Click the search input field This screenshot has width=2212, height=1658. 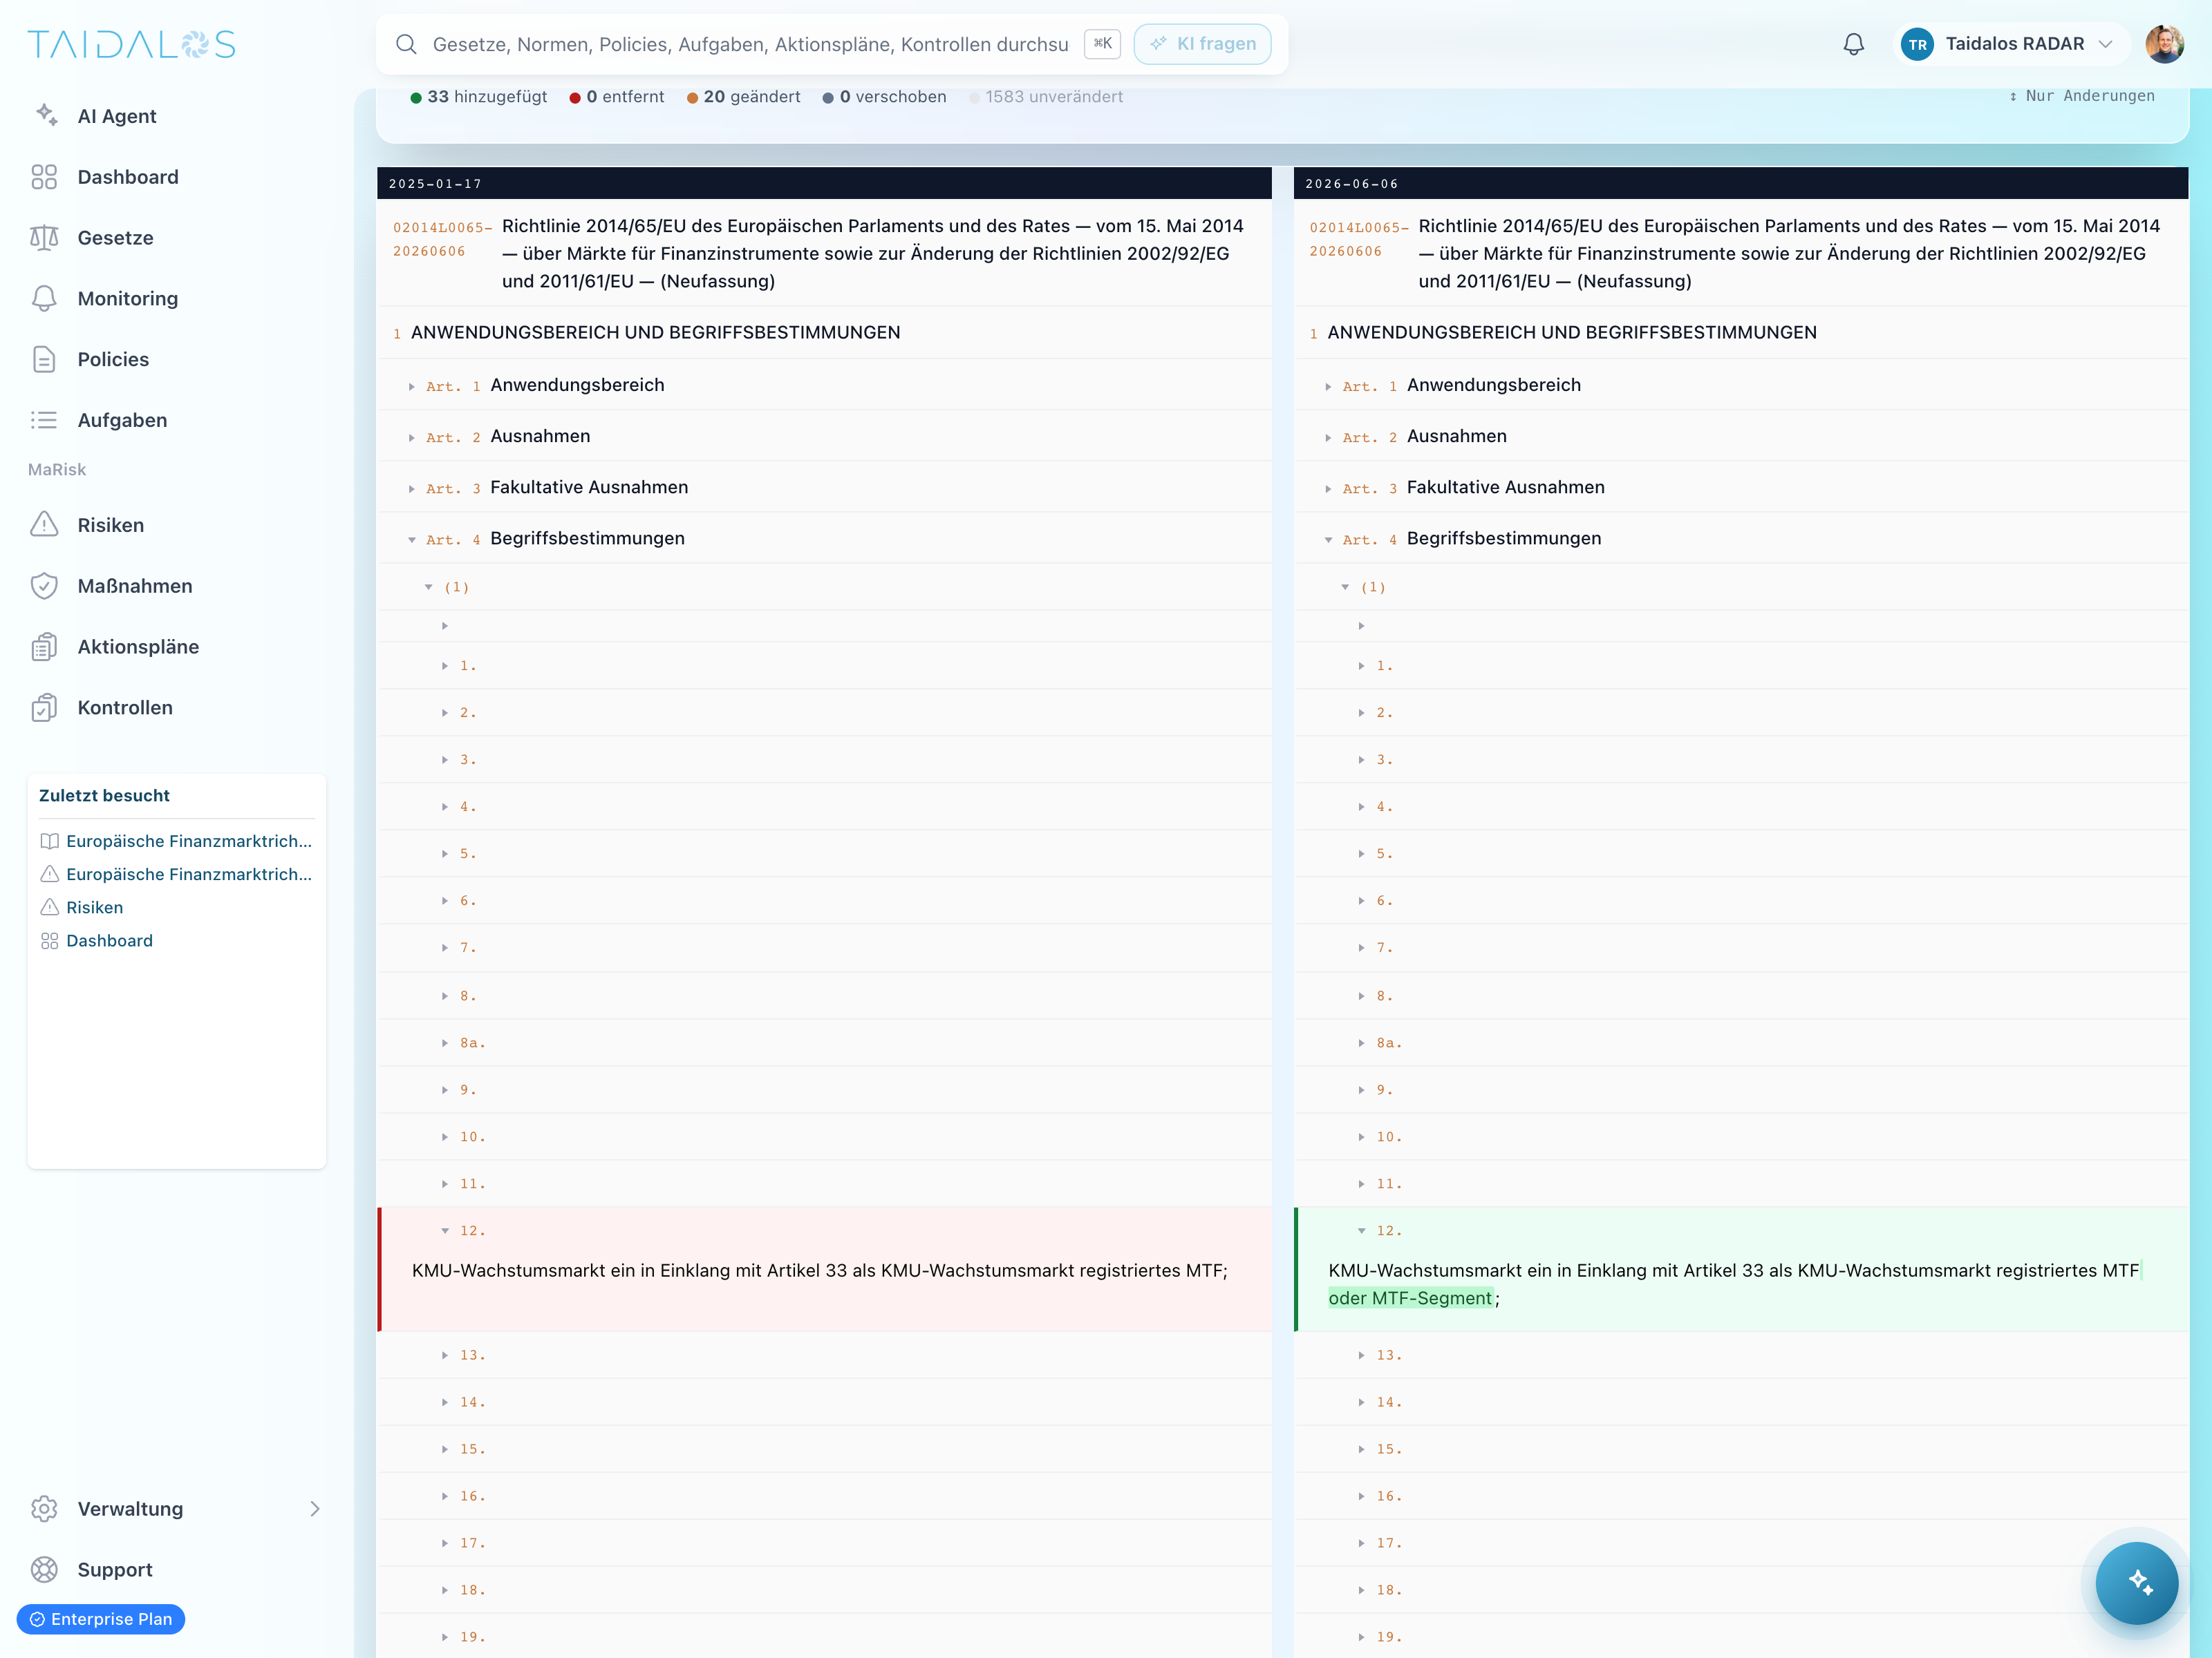[750, 44]
